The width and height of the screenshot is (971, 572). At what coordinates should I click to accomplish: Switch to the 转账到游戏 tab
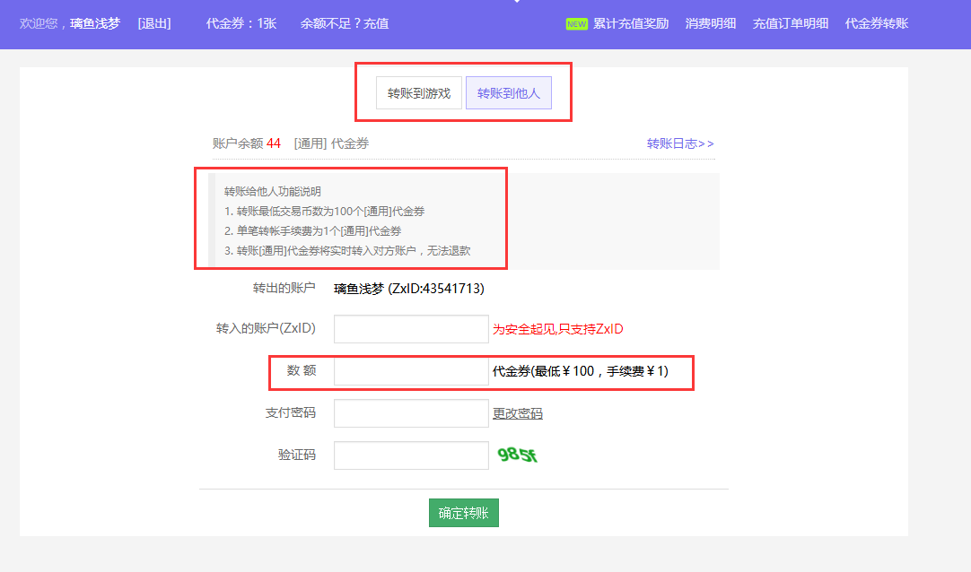419,93
